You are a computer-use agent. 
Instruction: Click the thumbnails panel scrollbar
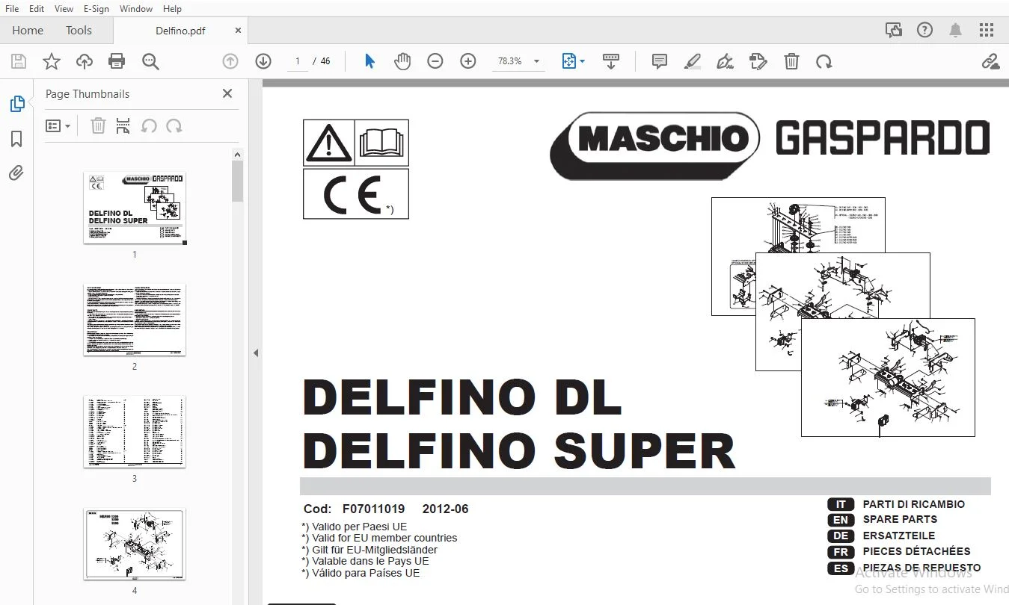[x=238, y=181]
